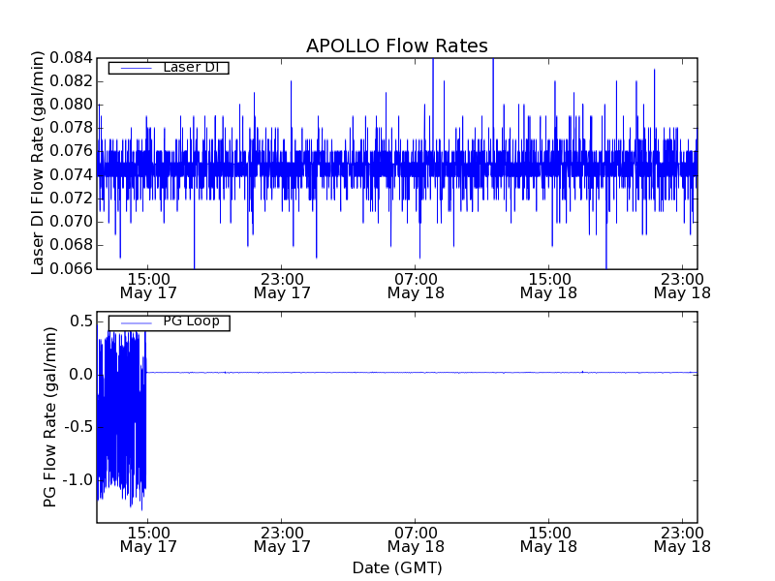
Task: Click top plot's '15:00 May 17' x-axis tick
Action: point(147,285)
